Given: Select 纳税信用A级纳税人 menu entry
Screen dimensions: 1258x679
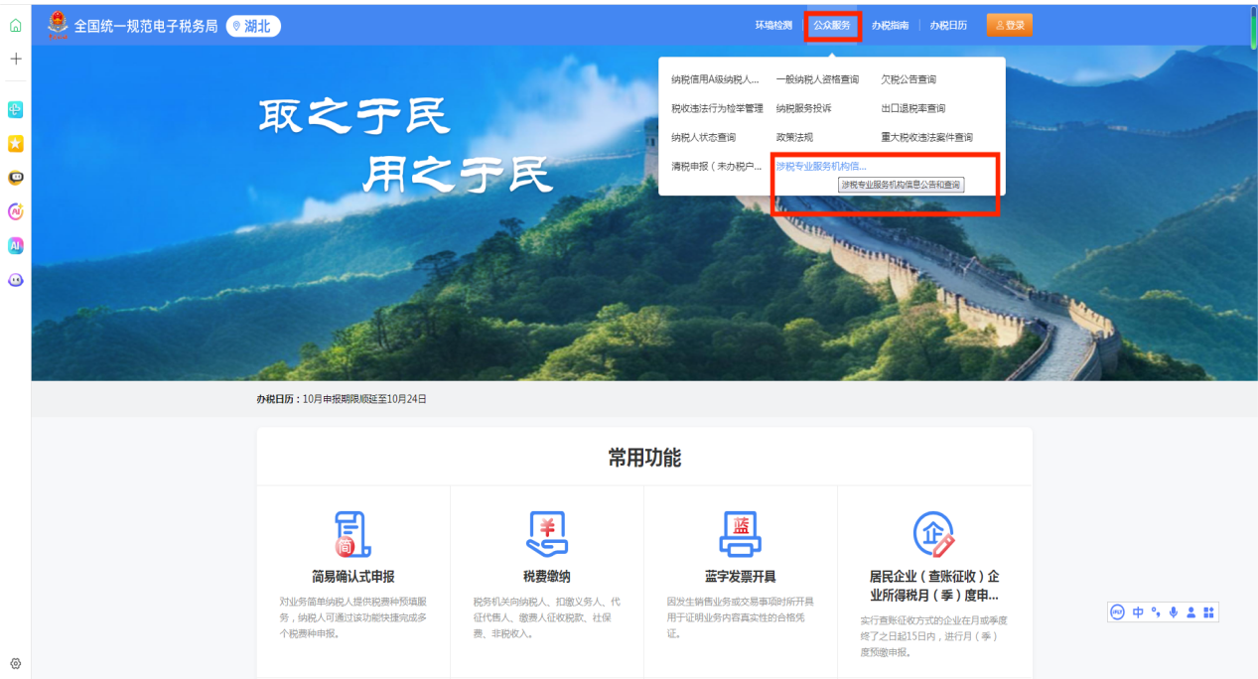Looking at the screenshot, I should click(x=715, y=79).
